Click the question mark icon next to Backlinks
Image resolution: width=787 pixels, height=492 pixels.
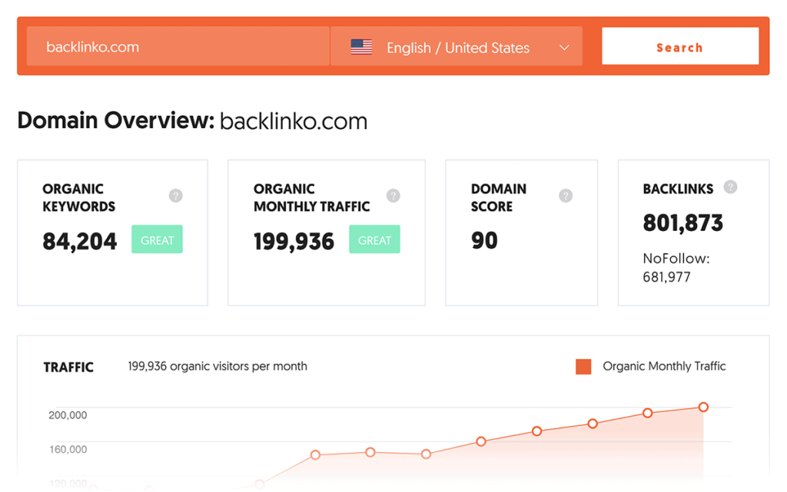coord(730,187)
